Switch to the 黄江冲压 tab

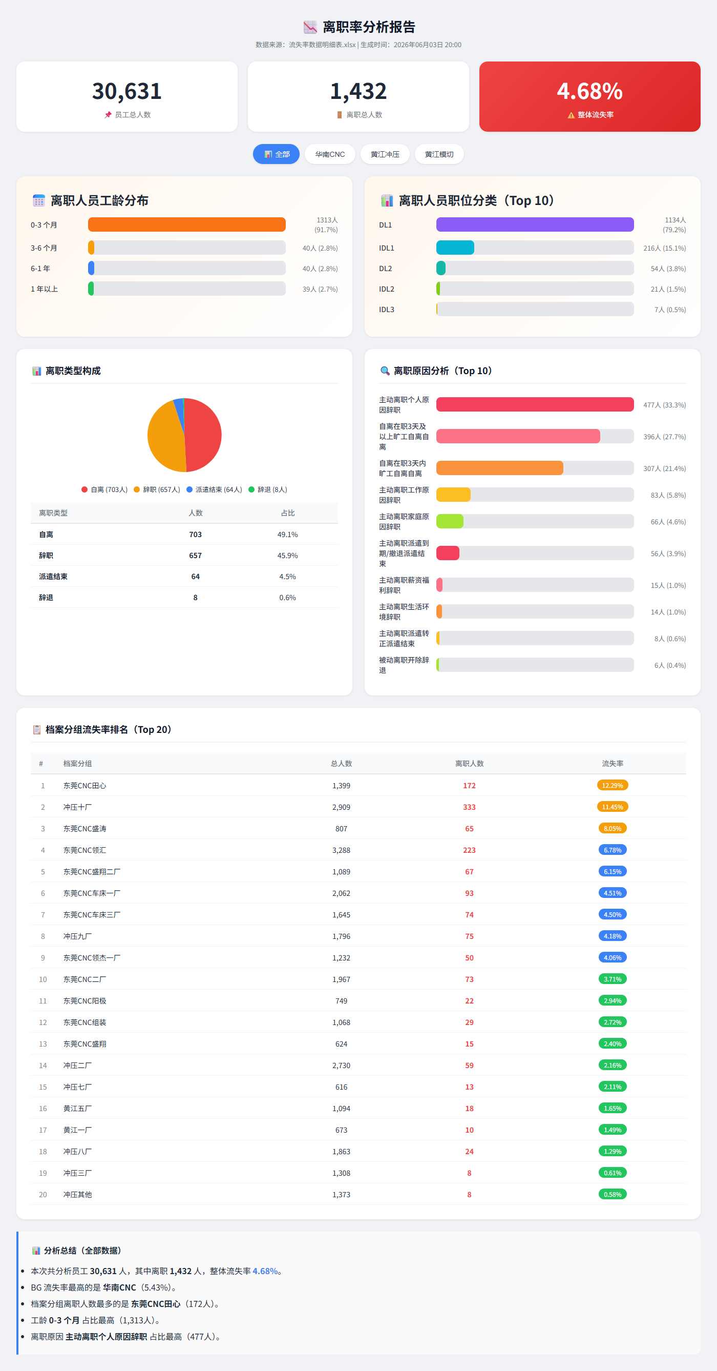point(385,154)
